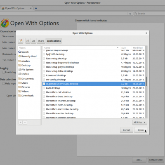Click the file list vertical scrollbar
This screenshot has width=165, height=165.
[x=146, y=81]
